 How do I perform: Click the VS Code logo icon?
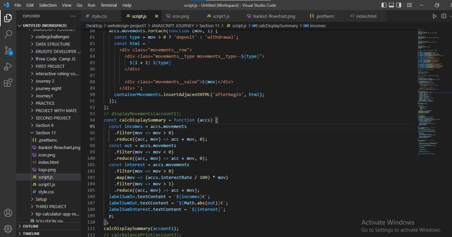(6, 5)
